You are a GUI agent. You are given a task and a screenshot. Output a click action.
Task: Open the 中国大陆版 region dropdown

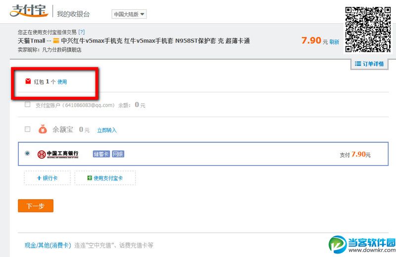[x=129, y=14]
